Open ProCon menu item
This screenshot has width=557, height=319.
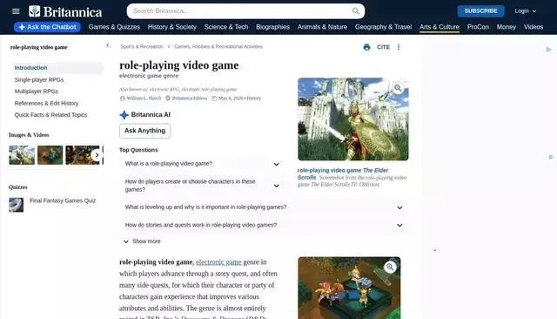(478, 27)
